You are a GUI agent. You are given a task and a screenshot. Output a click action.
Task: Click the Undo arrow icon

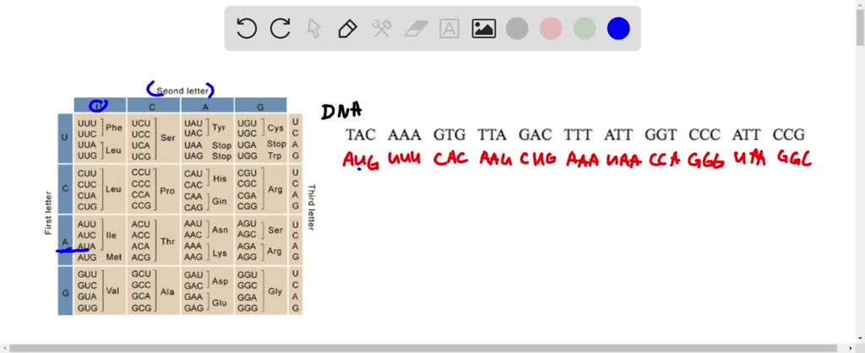[x=246, y=28]
